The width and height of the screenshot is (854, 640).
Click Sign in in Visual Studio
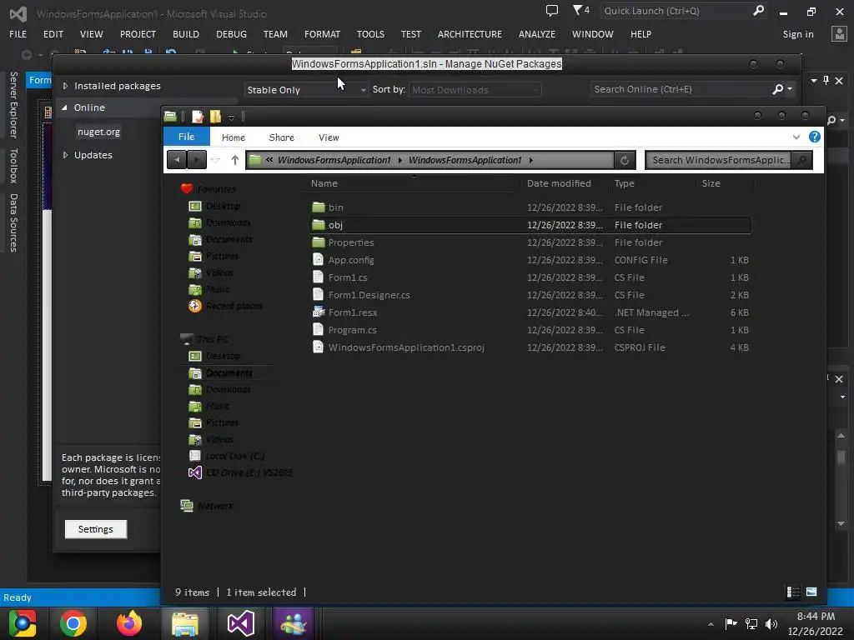[798, 33]
